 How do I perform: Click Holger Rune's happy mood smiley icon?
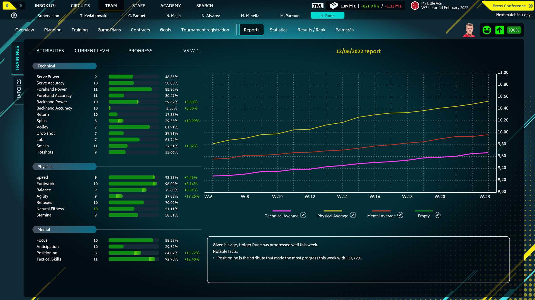coord(487,30)
